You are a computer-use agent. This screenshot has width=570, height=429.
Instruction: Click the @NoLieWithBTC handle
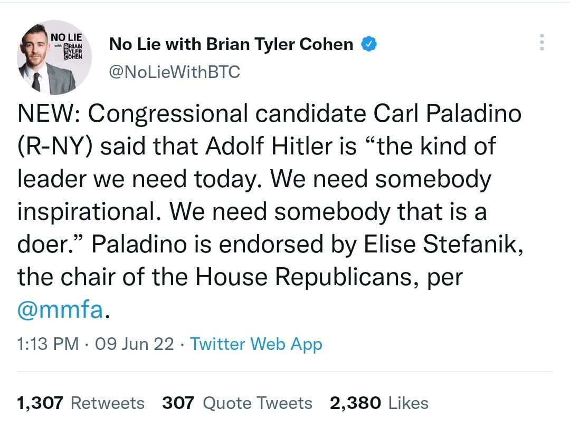(175, 72)
